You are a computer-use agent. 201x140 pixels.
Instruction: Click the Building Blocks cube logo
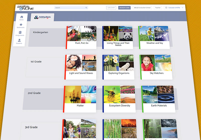click(x=36, y=17)
